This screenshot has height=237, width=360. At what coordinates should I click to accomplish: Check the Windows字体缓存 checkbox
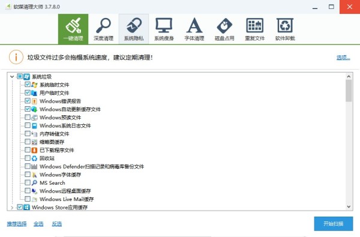tap(28, 175)
